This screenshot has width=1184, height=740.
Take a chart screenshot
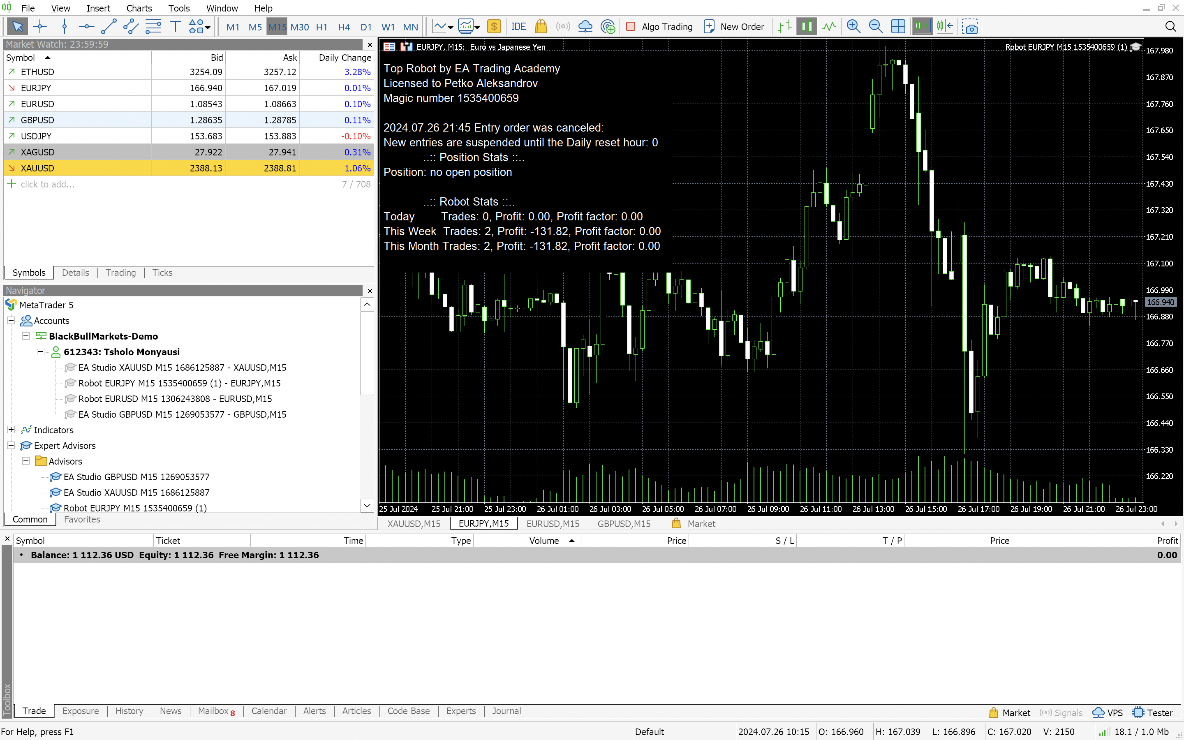click(x=970, y=26)
